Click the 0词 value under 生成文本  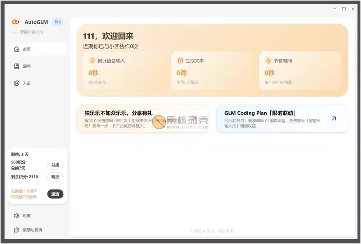182,73
